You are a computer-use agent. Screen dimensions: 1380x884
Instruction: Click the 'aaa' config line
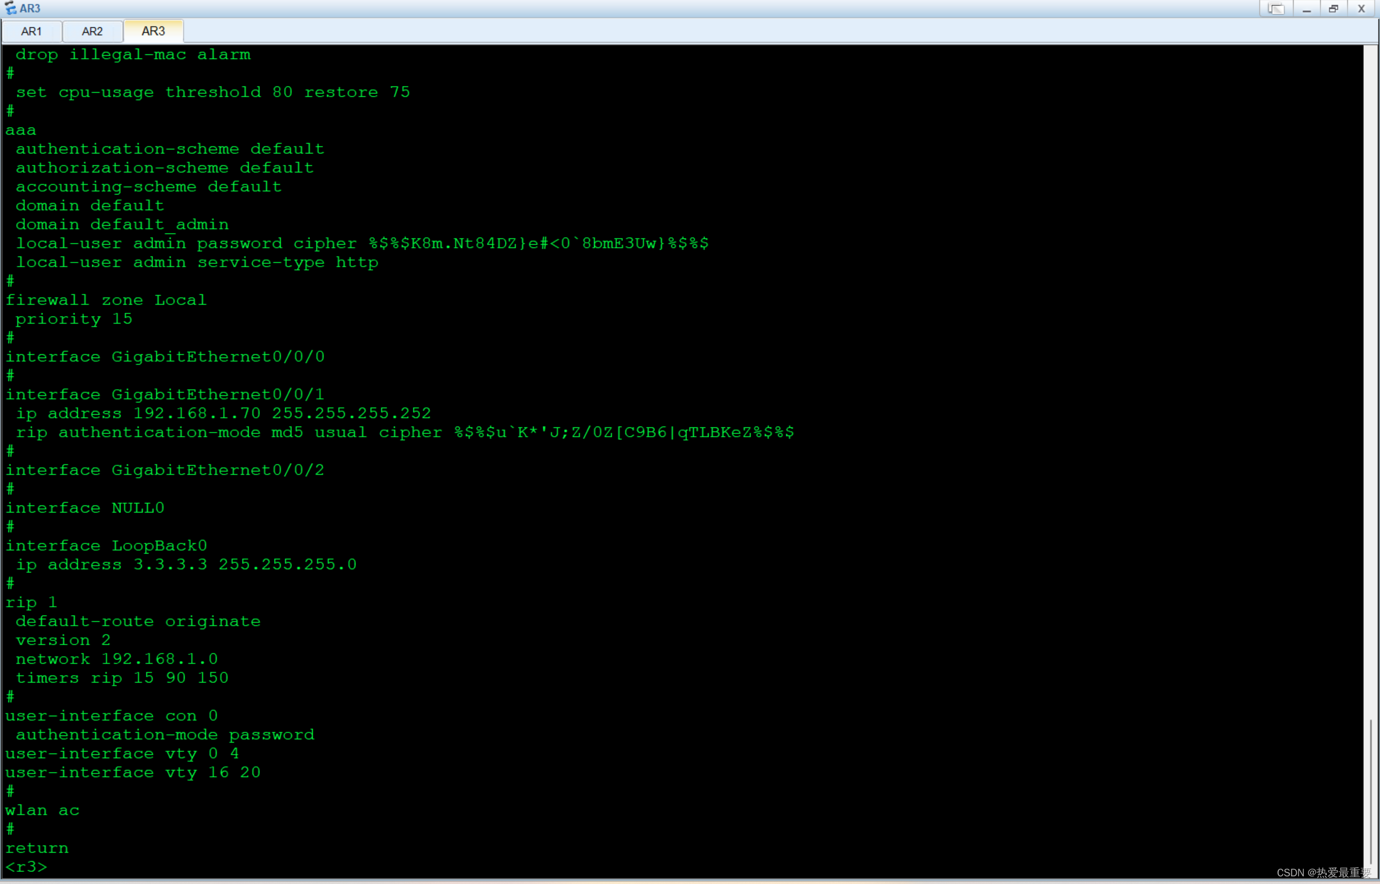[x=21, y=130]
